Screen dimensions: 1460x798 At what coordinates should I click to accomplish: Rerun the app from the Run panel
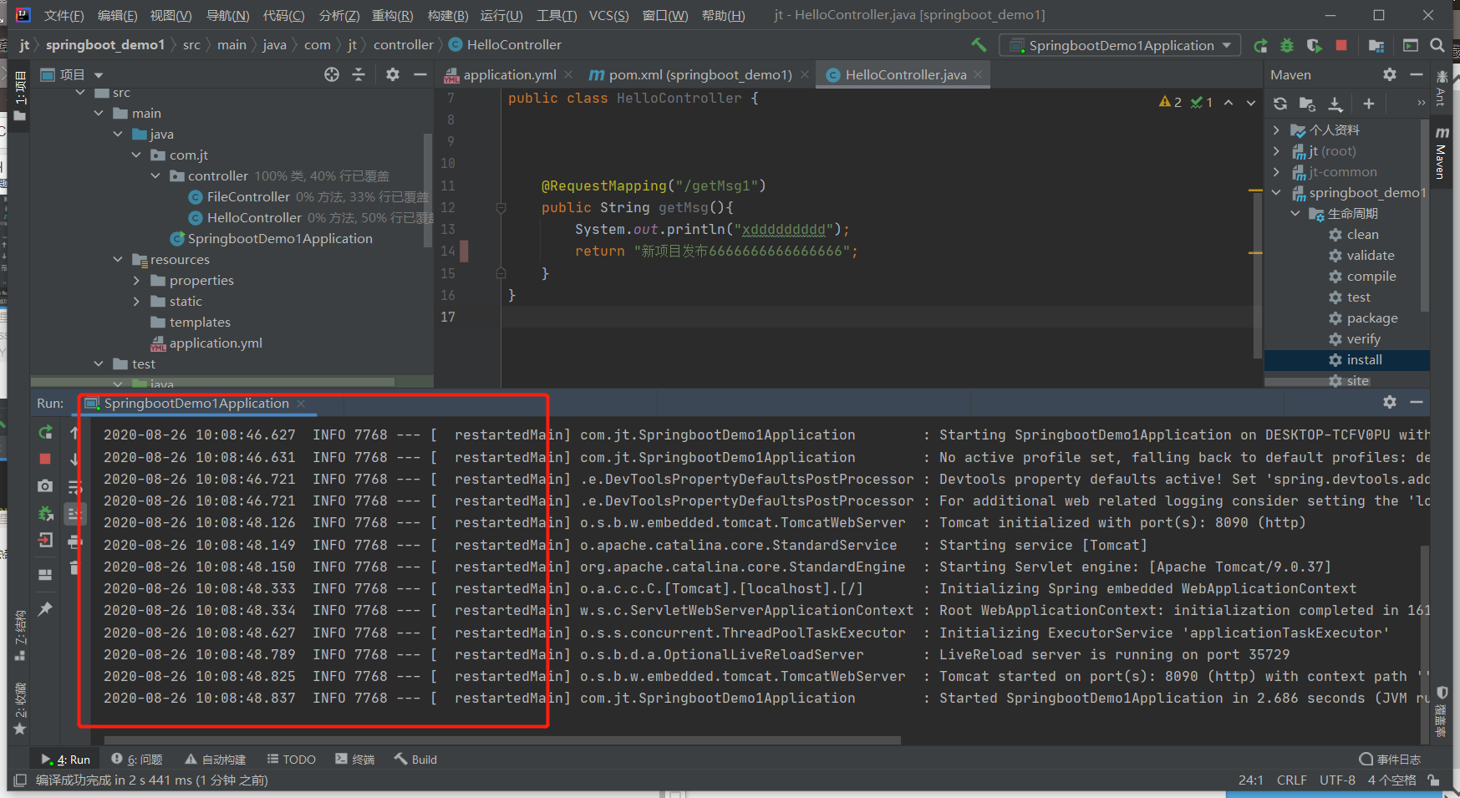pos(46,432)
